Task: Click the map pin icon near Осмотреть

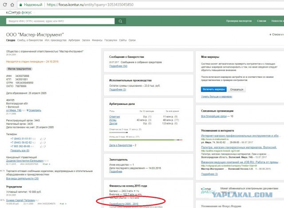Action: pos(28,110)
